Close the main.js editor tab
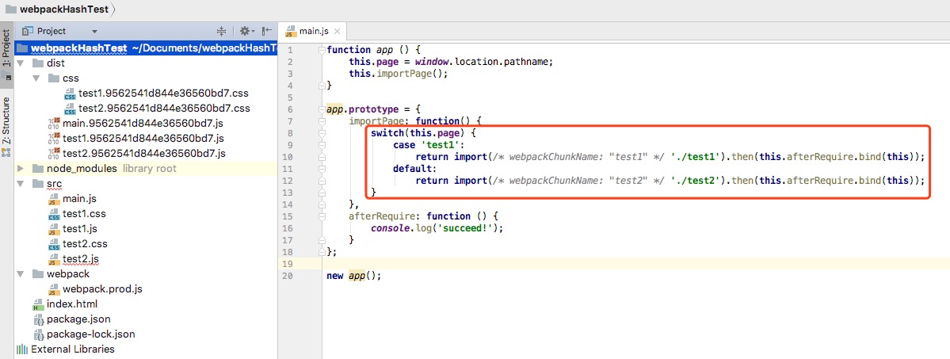Image resolution: width=950 pixels, height=359 pixels. (338, 32)
